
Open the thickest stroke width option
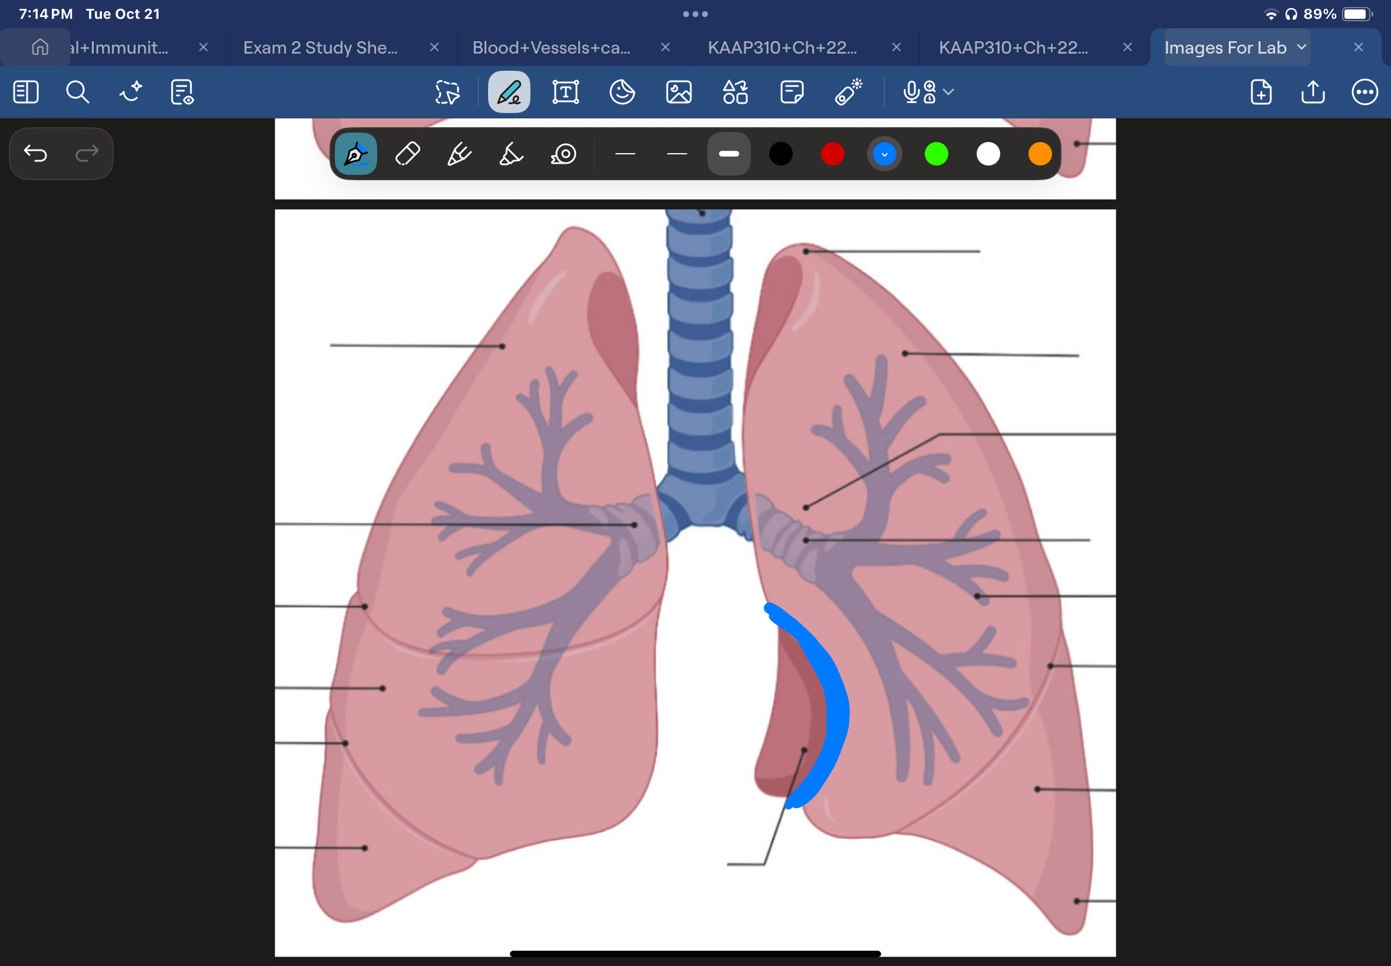[729, 154]
